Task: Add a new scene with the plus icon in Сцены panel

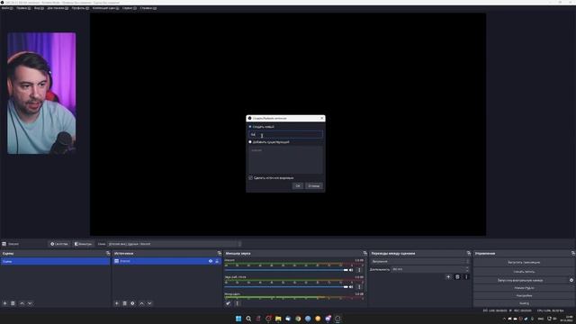Action: (x=4, y=303)
